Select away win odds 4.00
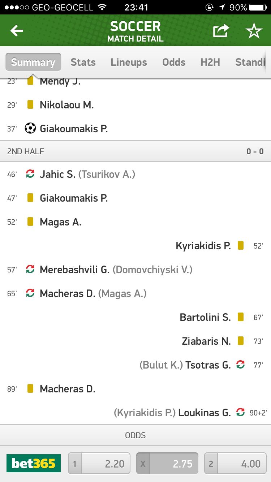This screenshot has width=271, height=482. (x=235, y=463)
